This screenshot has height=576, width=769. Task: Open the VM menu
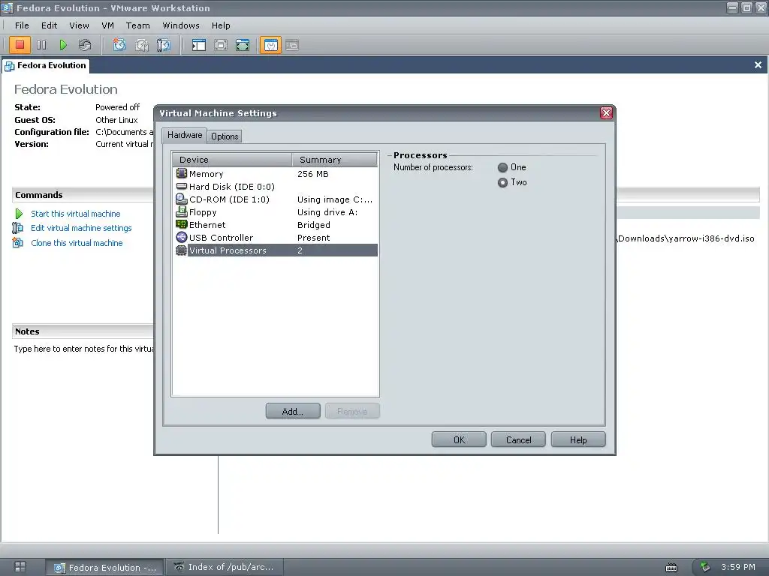click(x=108, y=25)
